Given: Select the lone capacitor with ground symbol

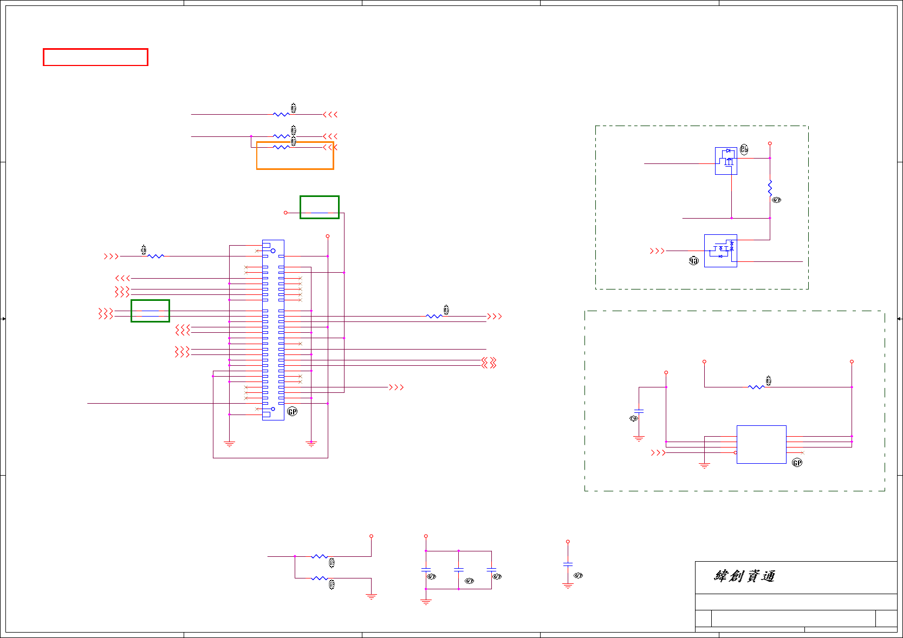Looking at the screenshot, I should click(x=568, y=564).
